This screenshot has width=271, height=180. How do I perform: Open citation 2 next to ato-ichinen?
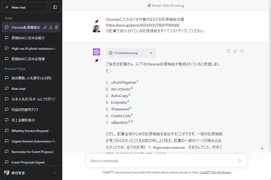[132, 88]
